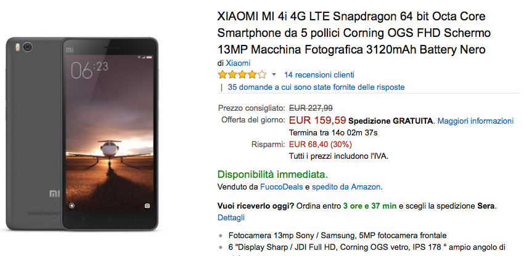Click the camera icon on the phone screen
The width and height of the screenshot is (524, 256).
pos(148,205)
